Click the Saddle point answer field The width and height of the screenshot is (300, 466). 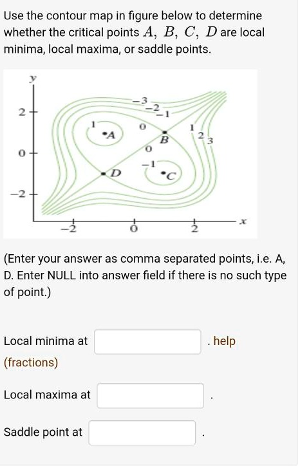pyautogui.click(x=142, y=433)
